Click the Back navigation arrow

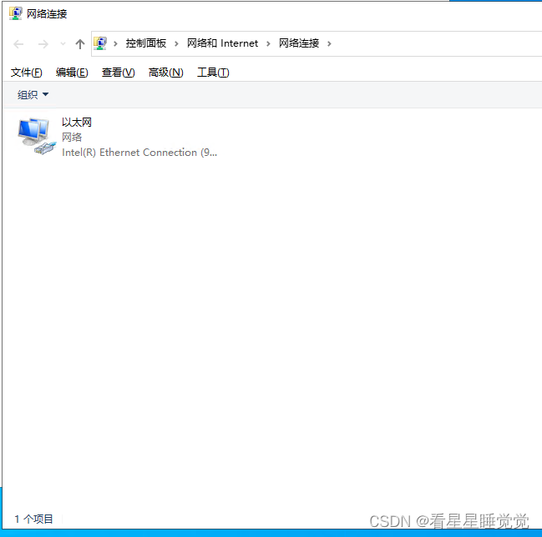pos(18,44)
